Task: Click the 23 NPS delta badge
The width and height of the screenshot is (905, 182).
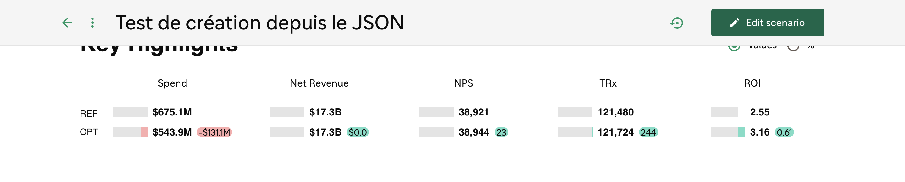Action: 501,132
